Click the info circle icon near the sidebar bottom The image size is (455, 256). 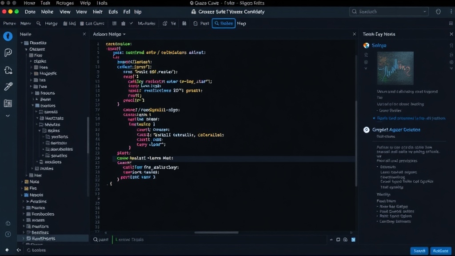pos(8,234)
